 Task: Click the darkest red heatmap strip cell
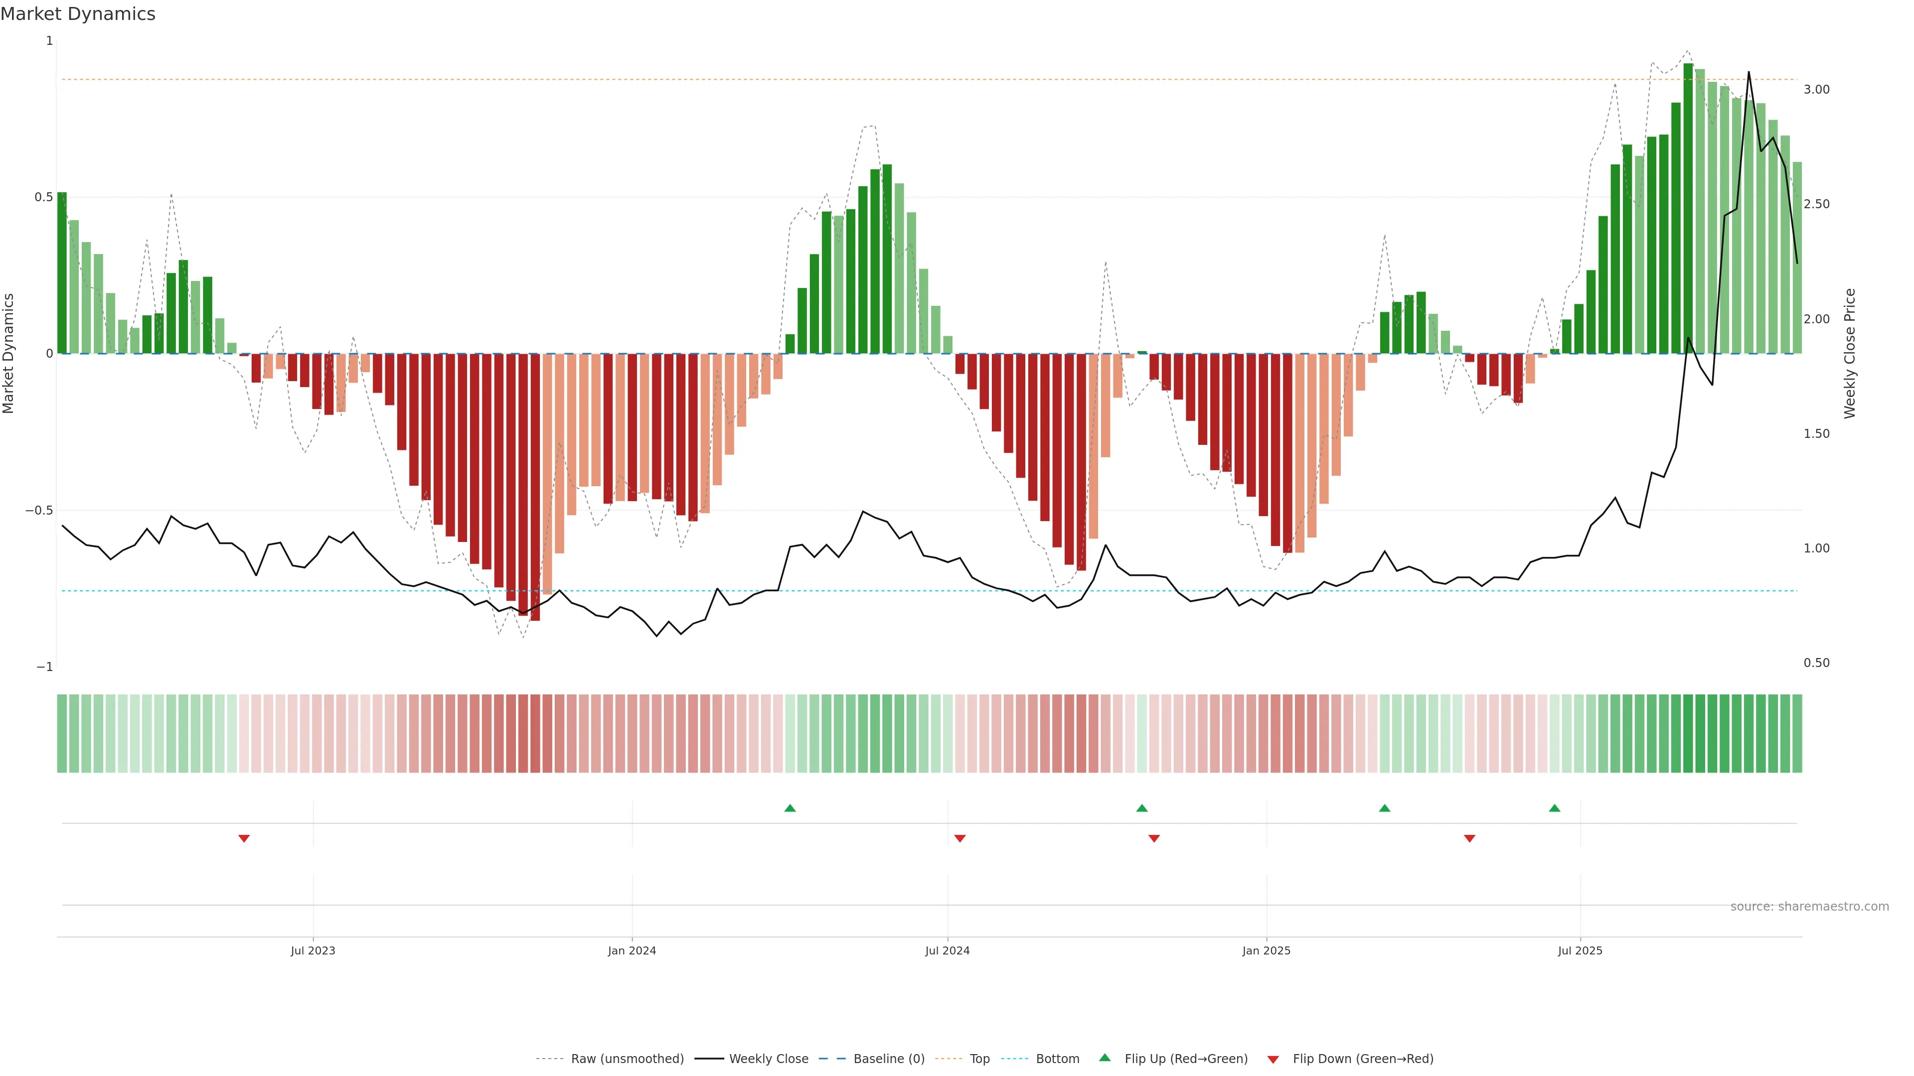pyautogui.click(x=535, y=734)
